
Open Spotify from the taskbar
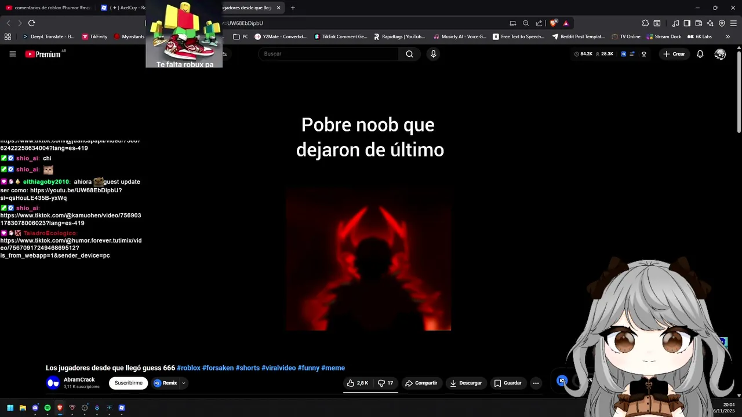coord(48,408)
